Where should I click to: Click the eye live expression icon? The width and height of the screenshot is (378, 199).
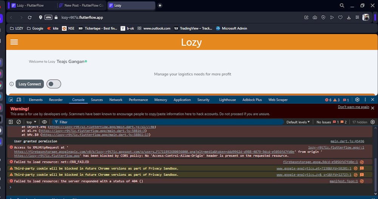(44, 122)
